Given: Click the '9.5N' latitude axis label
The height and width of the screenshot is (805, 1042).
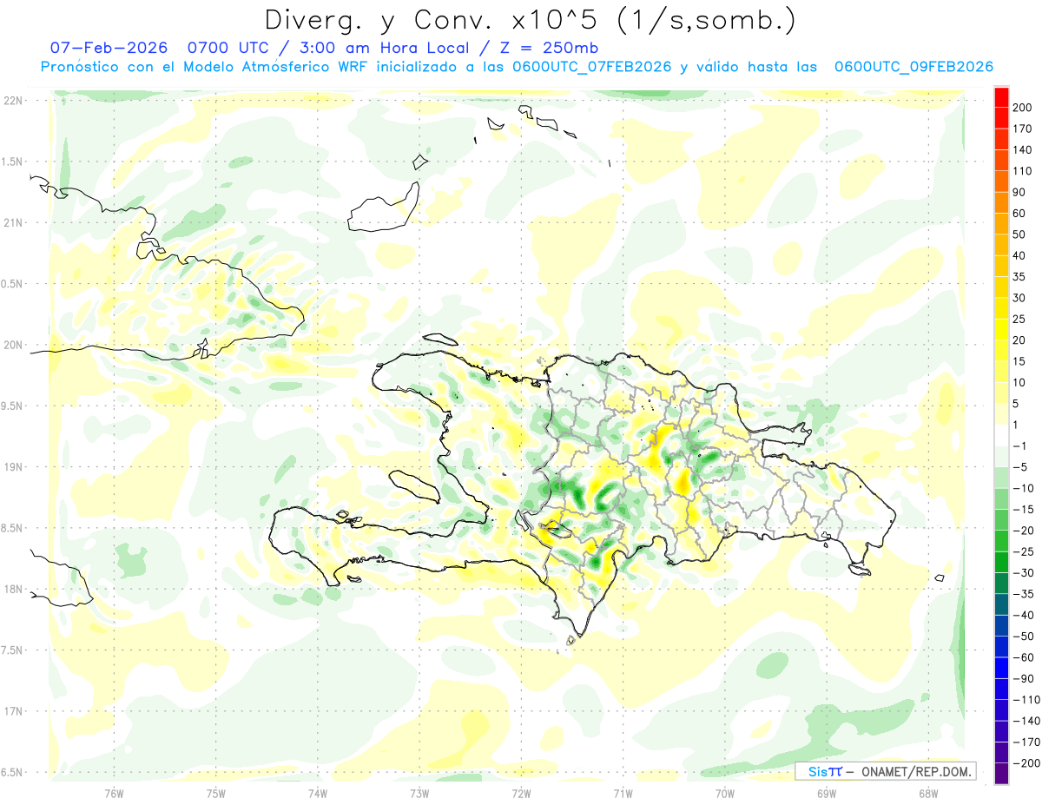Looking at the screenshot, I should [x=12, y=406].
